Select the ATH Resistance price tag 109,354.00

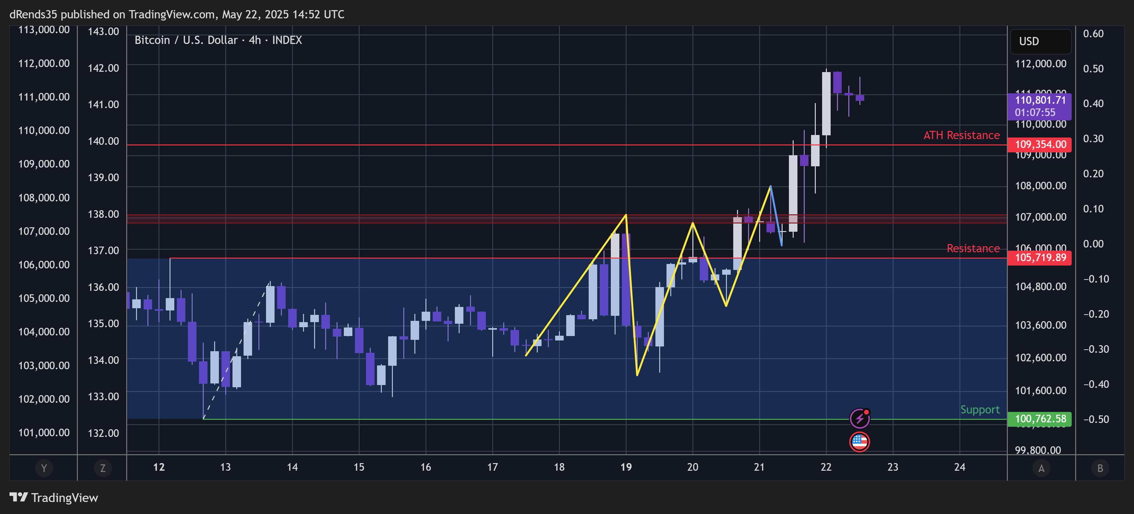[1039, 144]
